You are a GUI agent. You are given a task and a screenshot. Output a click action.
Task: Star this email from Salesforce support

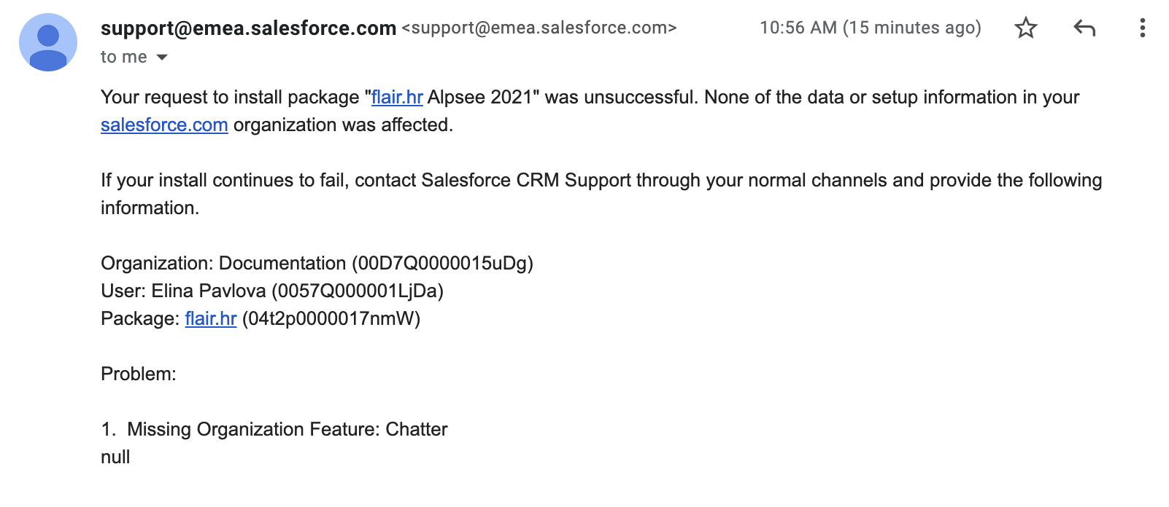tap(1025, 28)
